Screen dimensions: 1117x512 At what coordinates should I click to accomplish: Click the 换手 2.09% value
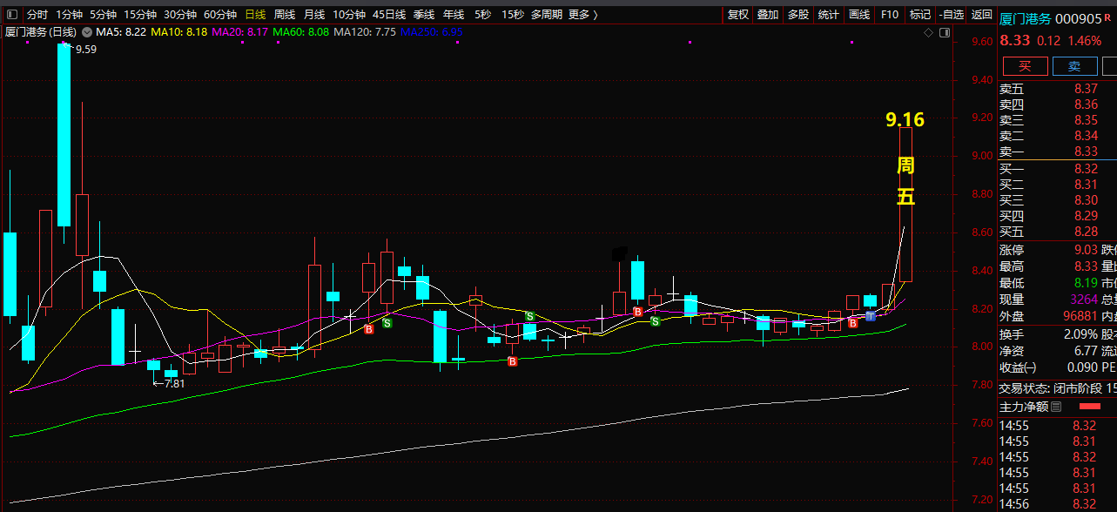(1080, 334)
